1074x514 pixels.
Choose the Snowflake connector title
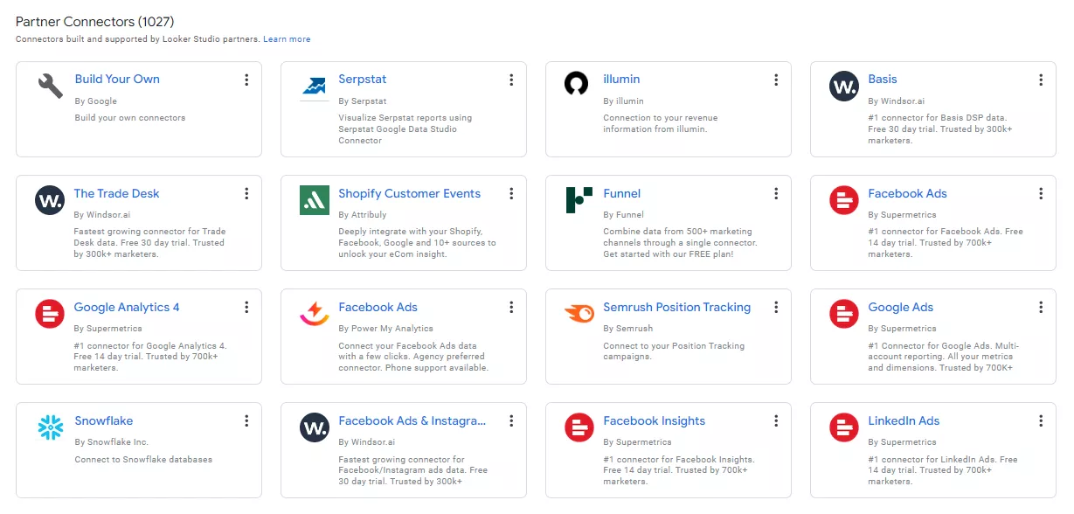click(x=104, y=420)
